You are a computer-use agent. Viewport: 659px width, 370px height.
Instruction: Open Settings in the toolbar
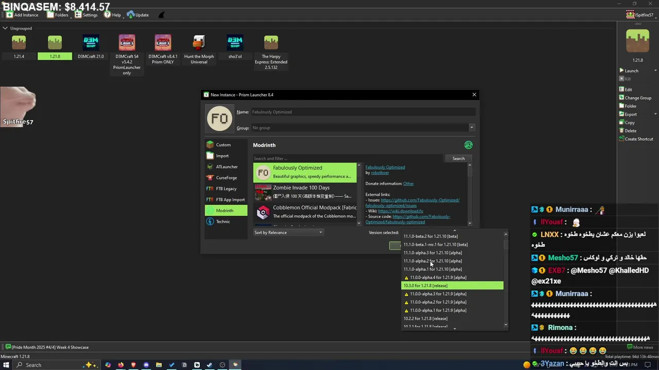[86, 15]
